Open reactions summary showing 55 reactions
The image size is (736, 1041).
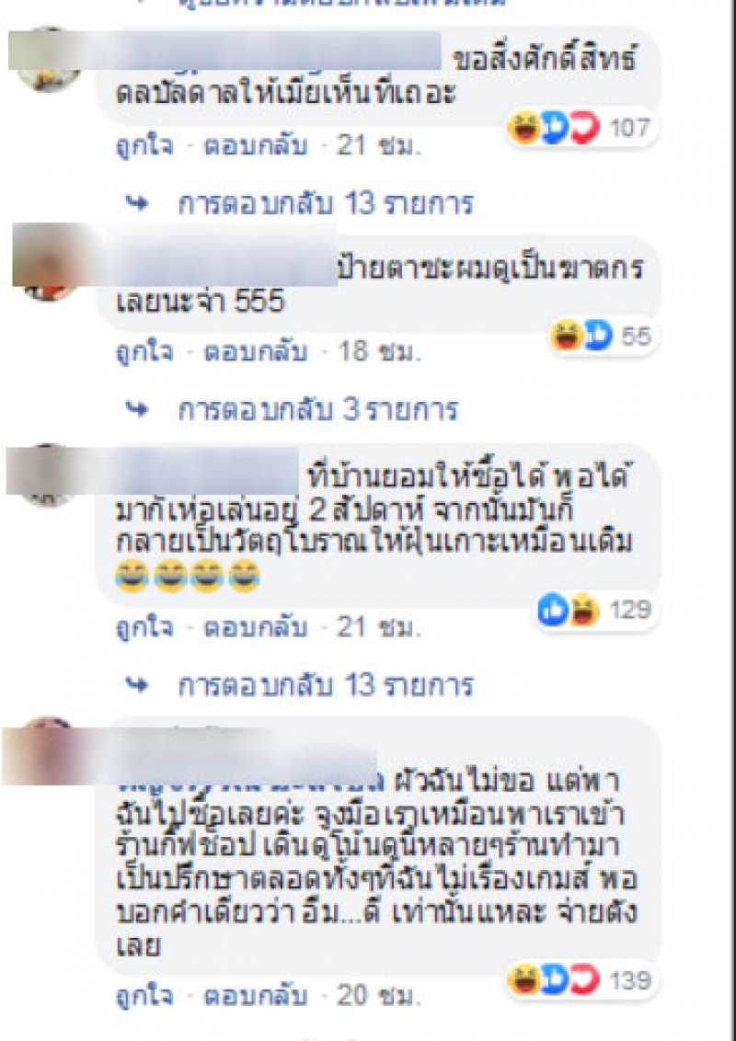[602, 336]
